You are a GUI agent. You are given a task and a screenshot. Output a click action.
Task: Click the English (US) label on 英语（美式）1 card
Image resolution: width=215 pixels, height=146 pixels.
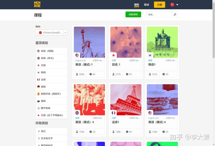click(x=81, y=60)
